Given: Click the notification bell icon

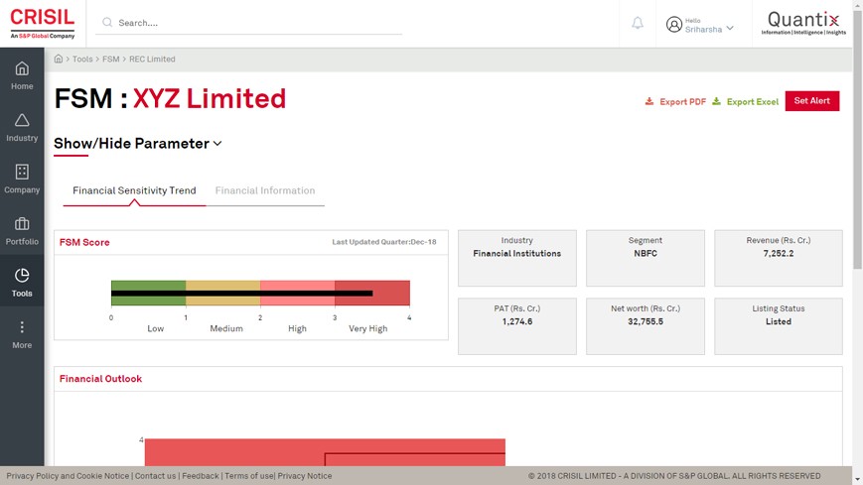Looking at the screenshot, I should coord(638,24).
